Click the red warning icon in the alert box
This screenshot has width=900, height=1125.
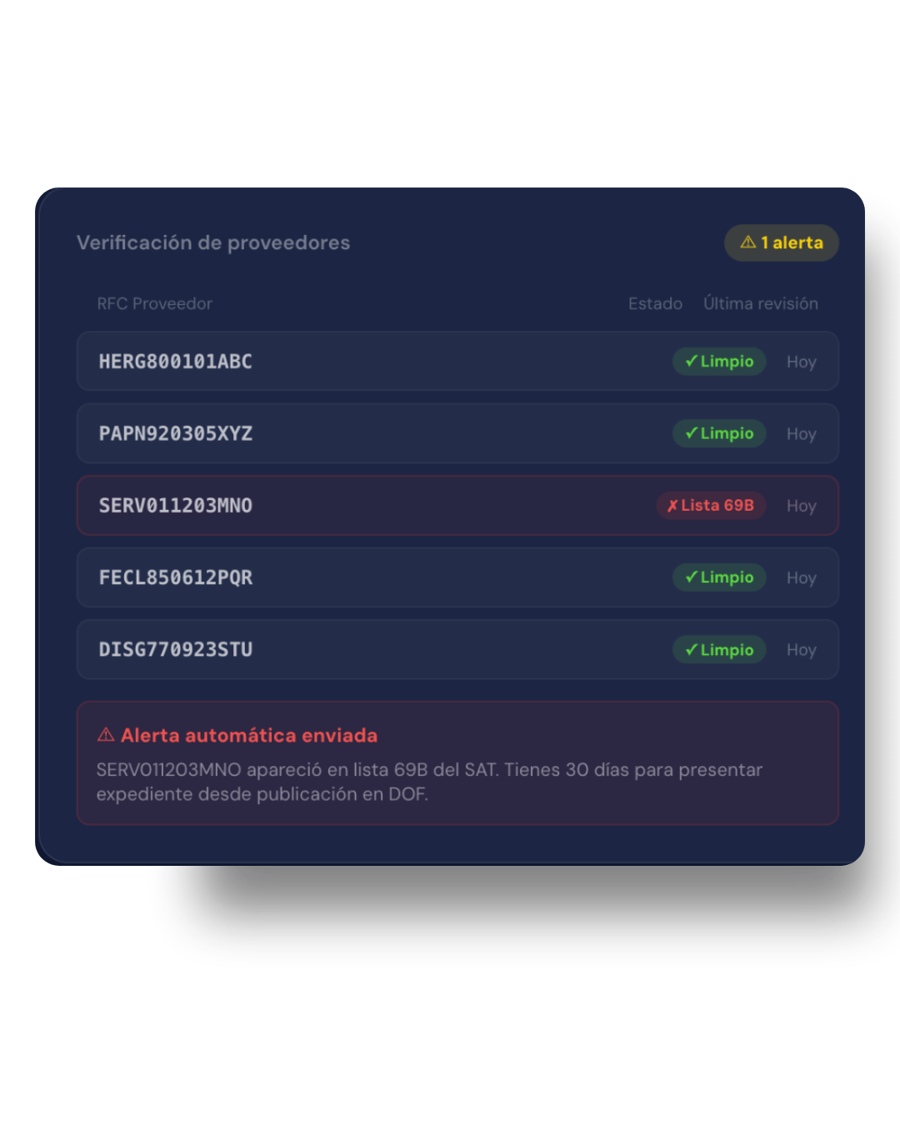[106, 734]
